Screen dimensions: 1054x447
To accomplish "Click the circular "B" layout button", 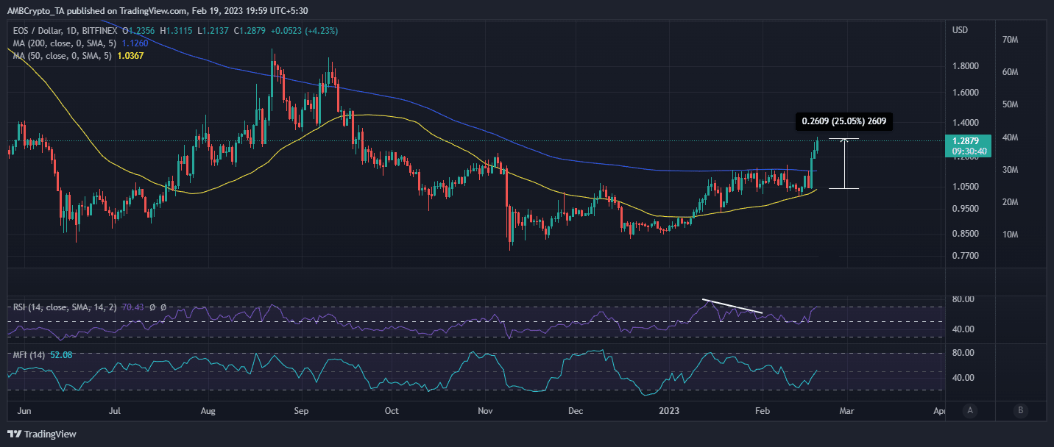I will (x=1021, y=411).
